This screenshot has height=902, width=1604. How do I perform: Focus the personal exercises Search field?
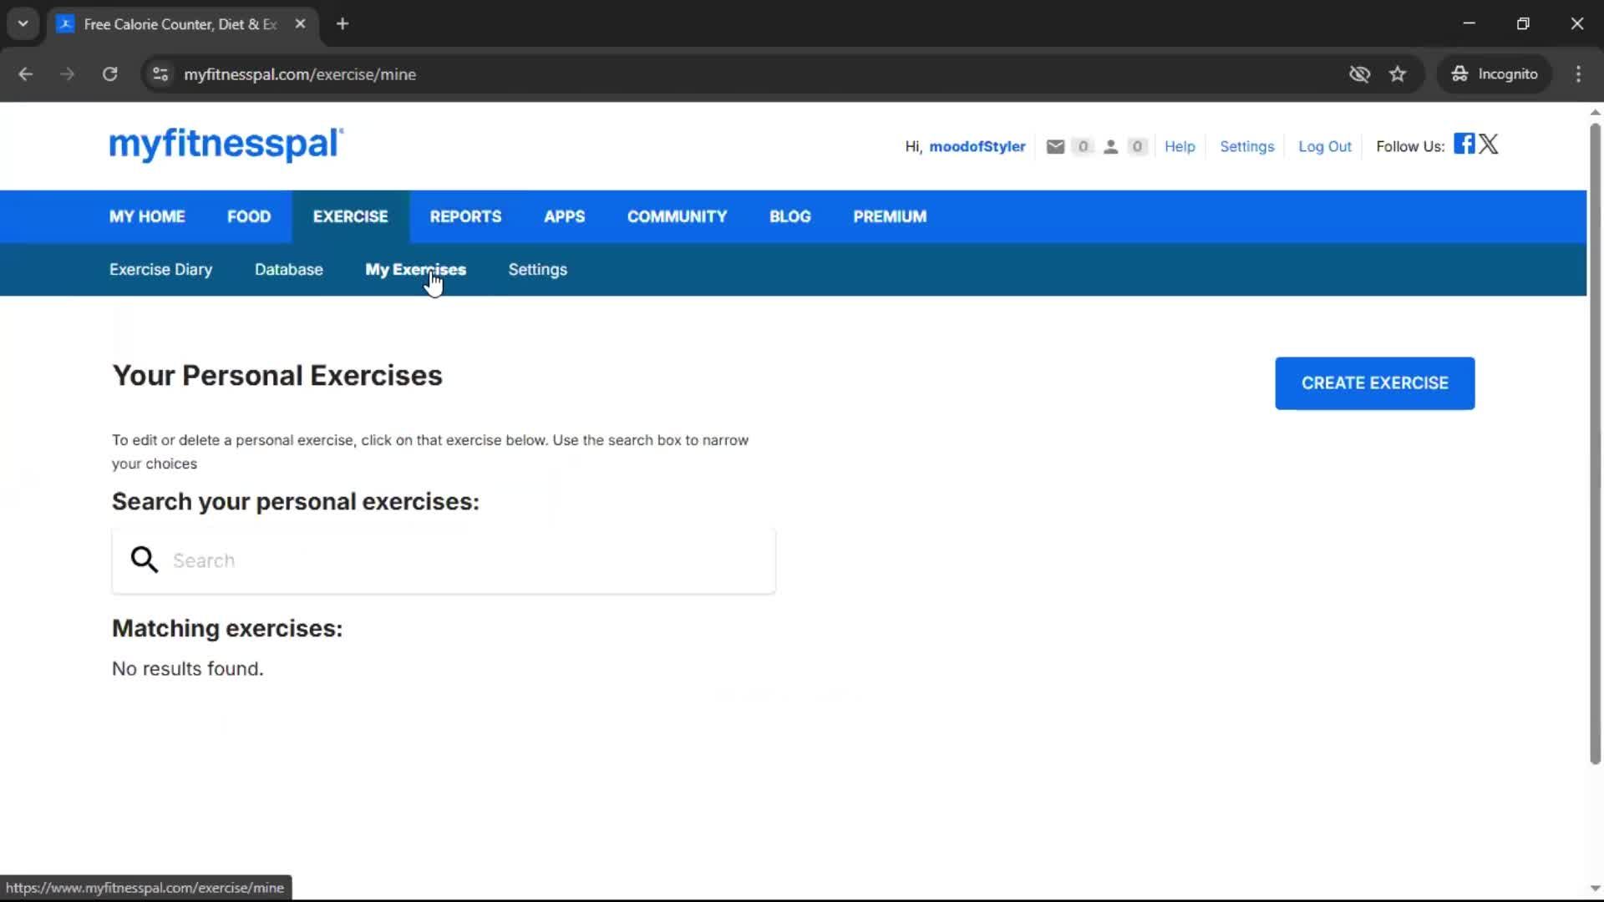click(x=444, y=560)
